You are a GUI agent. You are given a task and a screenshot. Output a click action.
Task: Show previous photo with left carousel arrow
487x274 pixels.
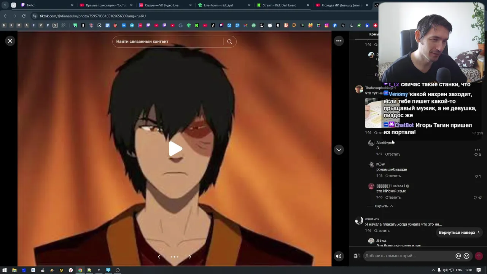point(159,256)
